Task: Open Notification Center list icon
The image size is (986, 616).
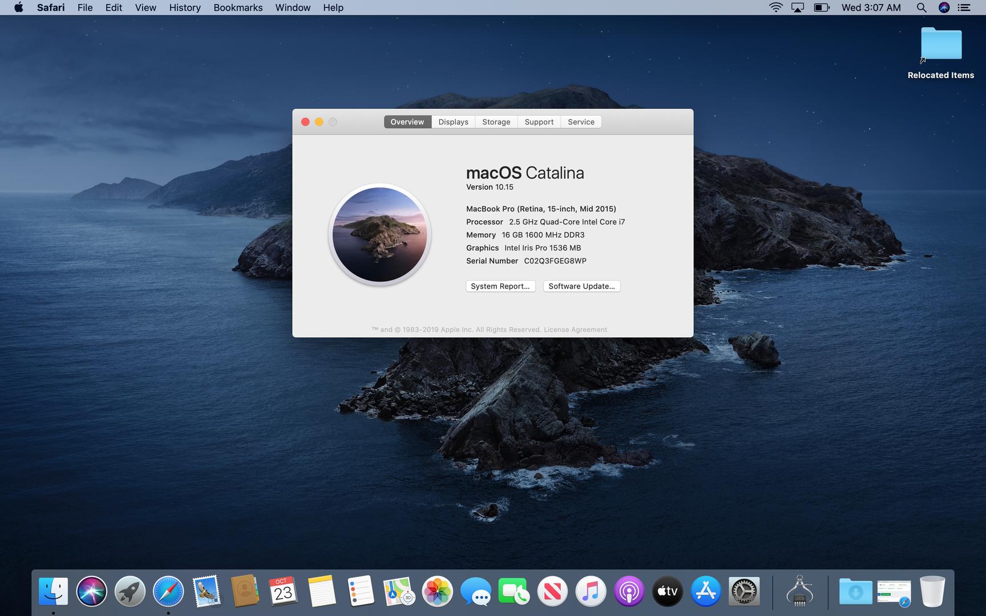Action: coord(964,7)
